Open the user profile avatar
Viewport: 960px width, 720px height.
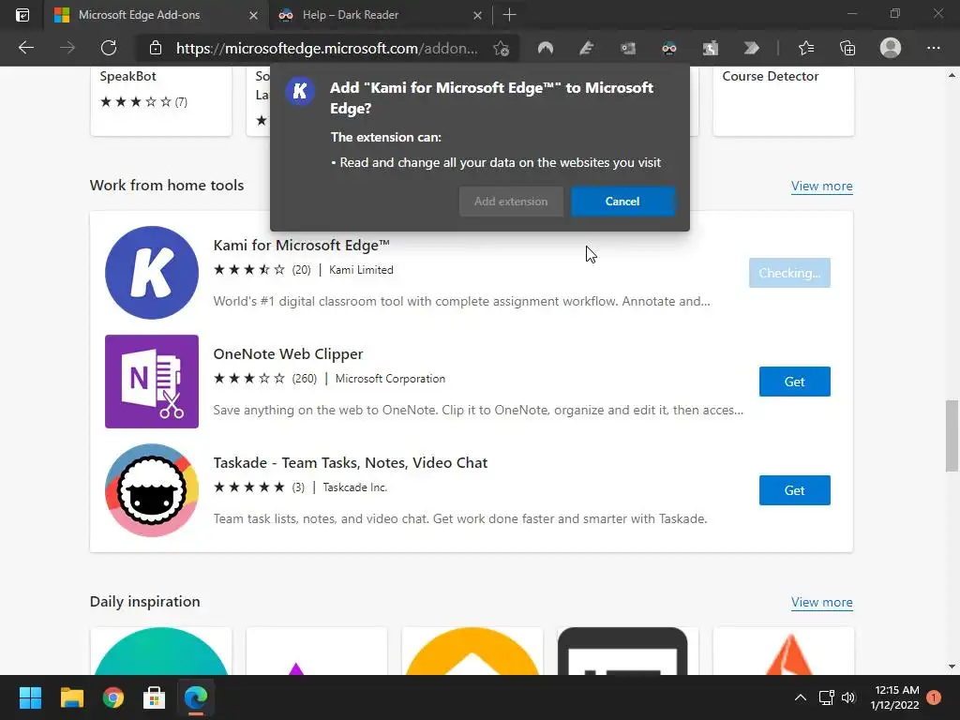point(891,48)
